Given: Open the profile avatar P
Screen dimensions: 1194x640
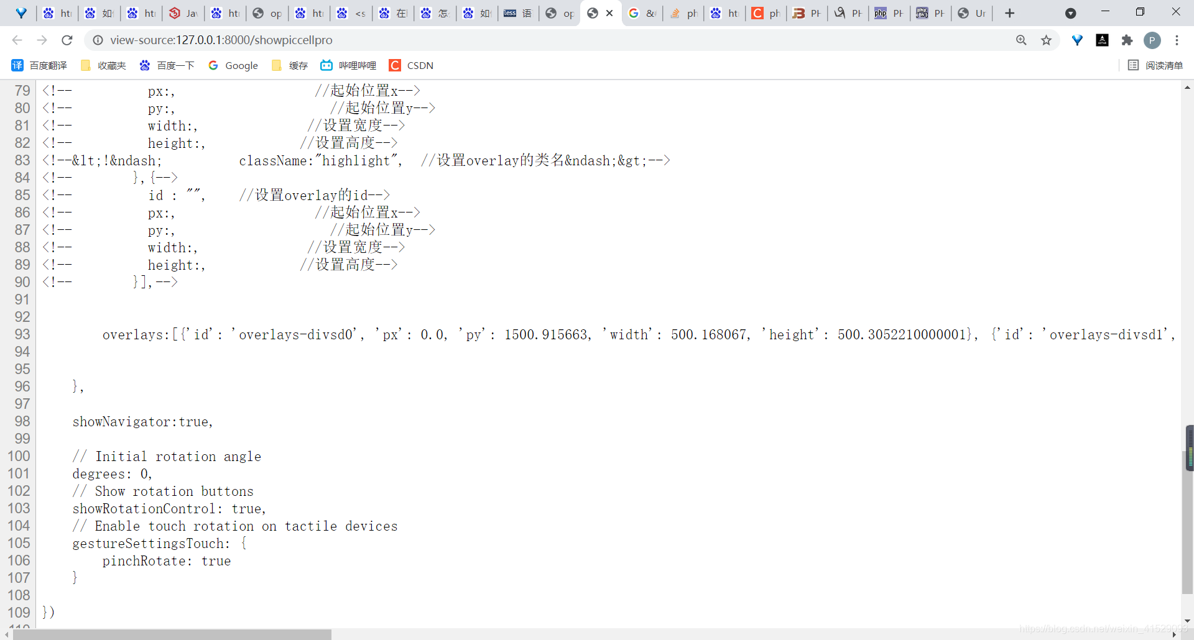Looking at the screenshot, I should 1152,40.
